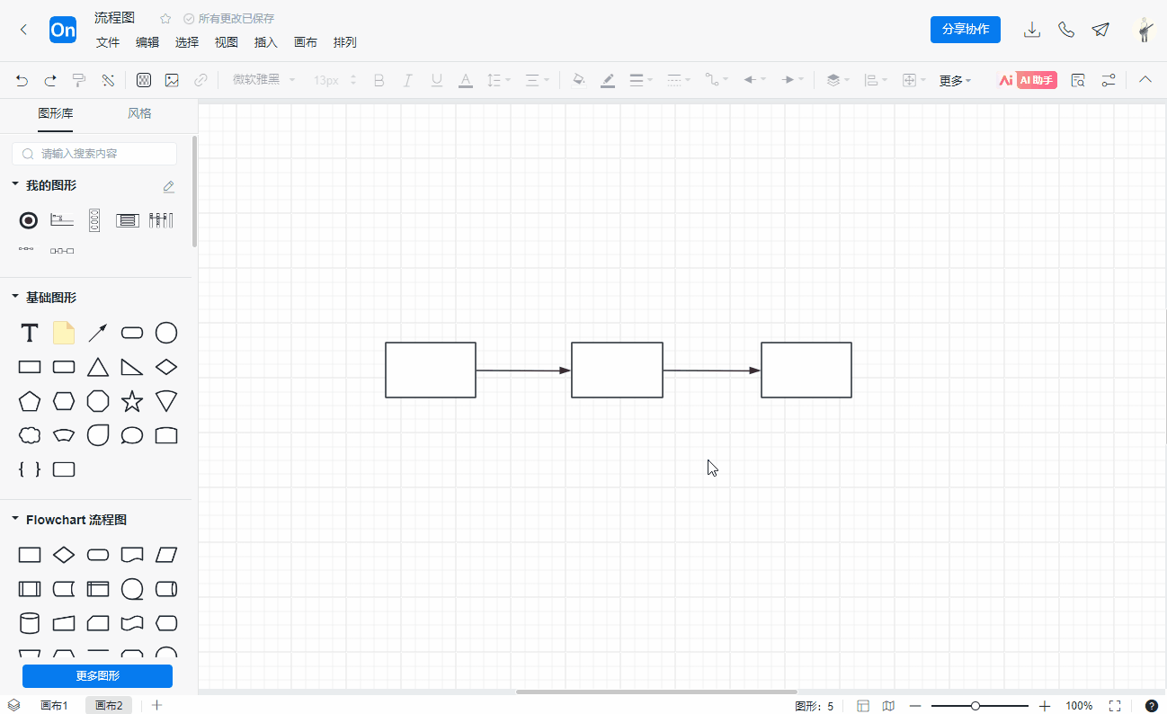This screenshot has width=1167, height=714.
Task: Open the text alignment dropdown
Action: 537,80
